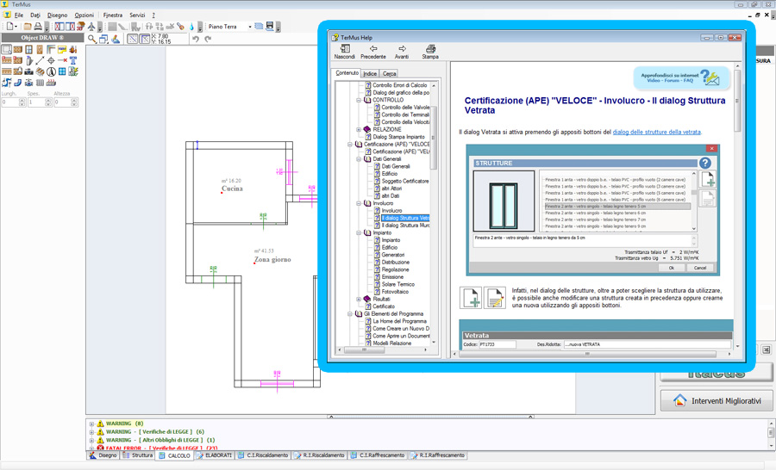Click Avanti forward arrow in Help

401,52
